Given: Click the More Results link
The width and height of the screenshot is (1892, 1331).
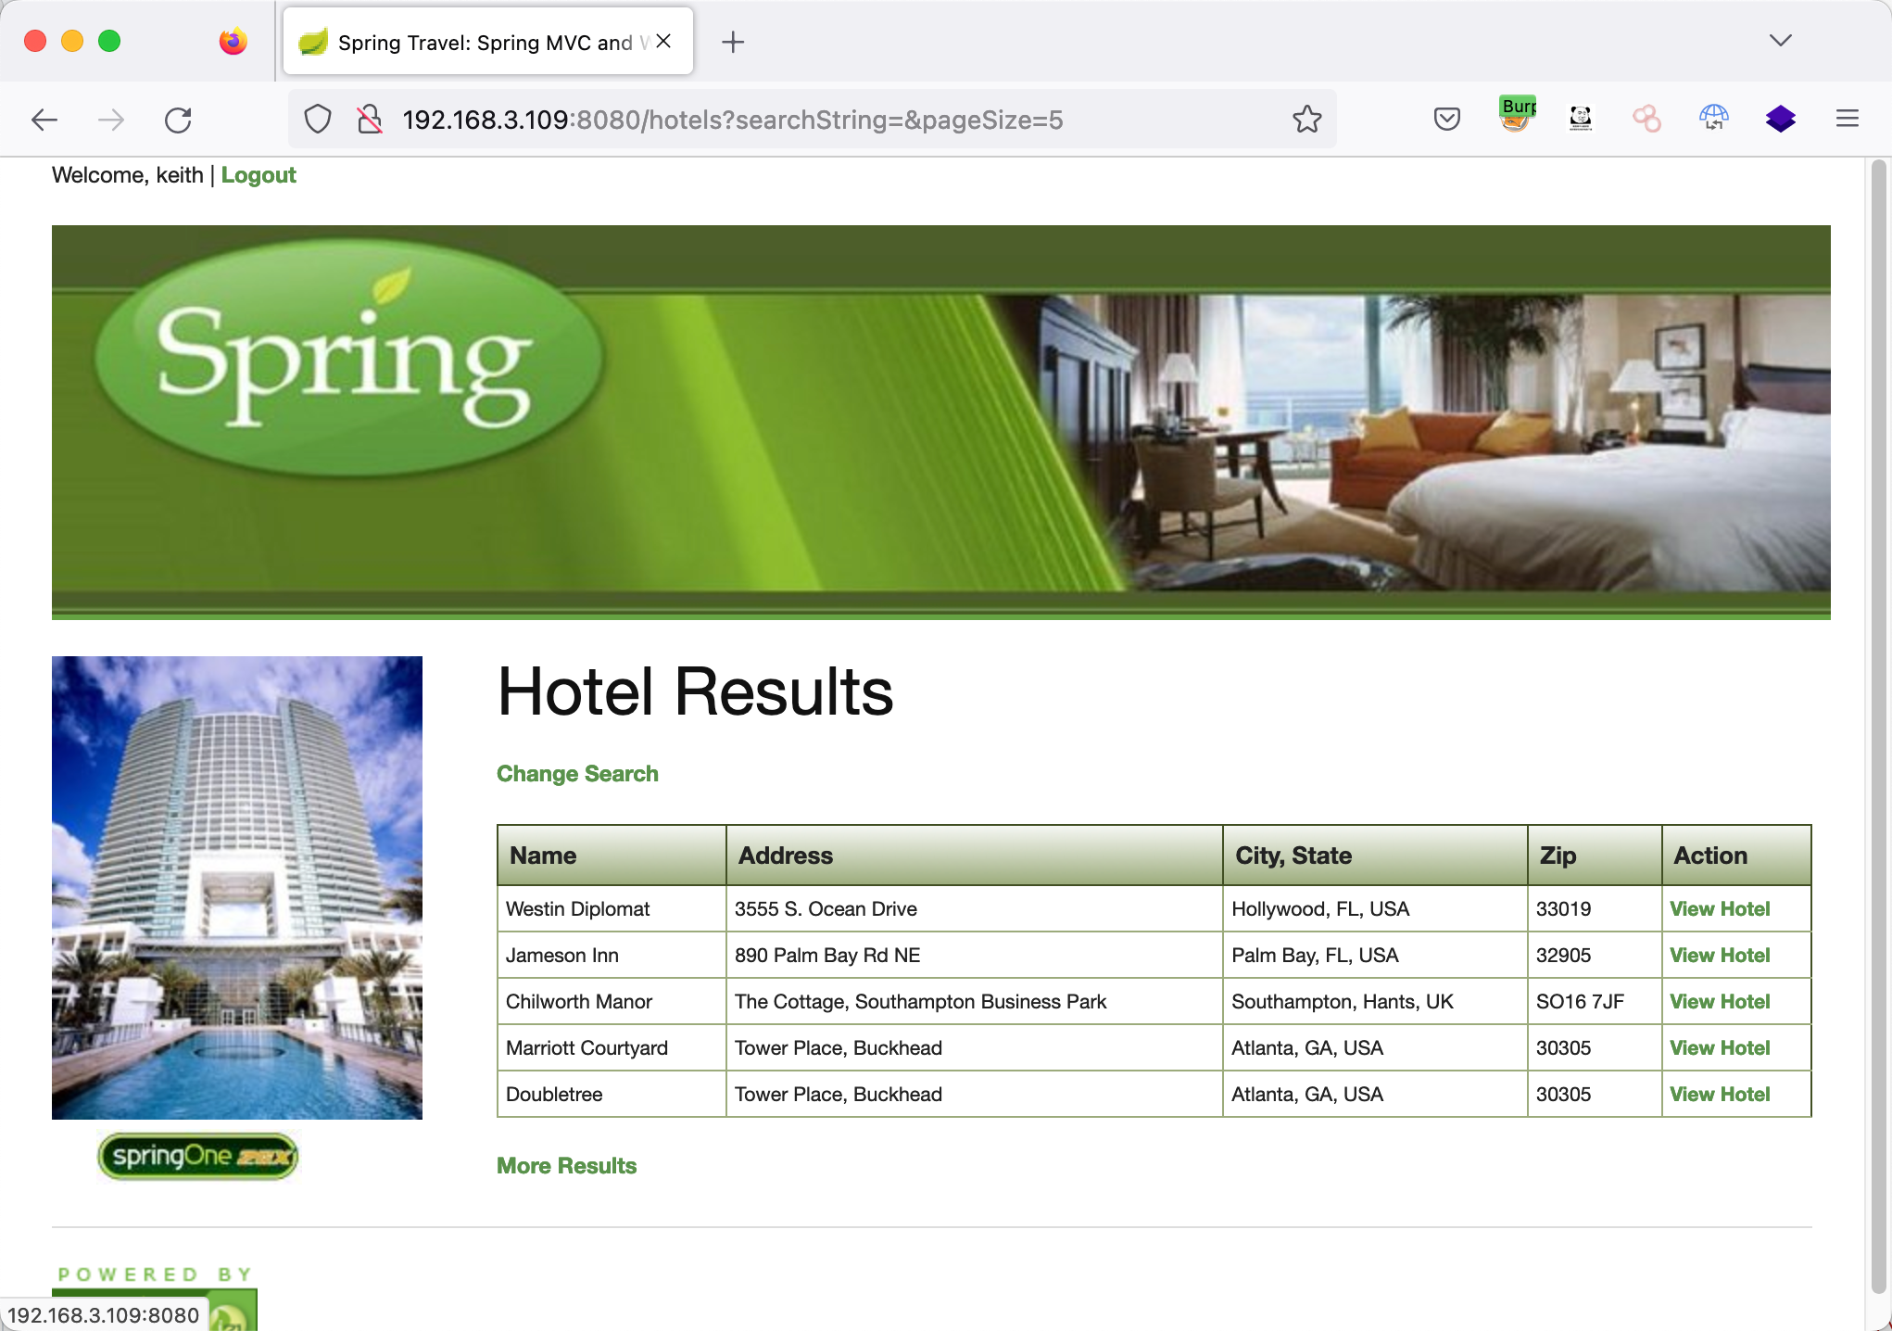Looking at the screenshot, I should (x=566, y=1166).
